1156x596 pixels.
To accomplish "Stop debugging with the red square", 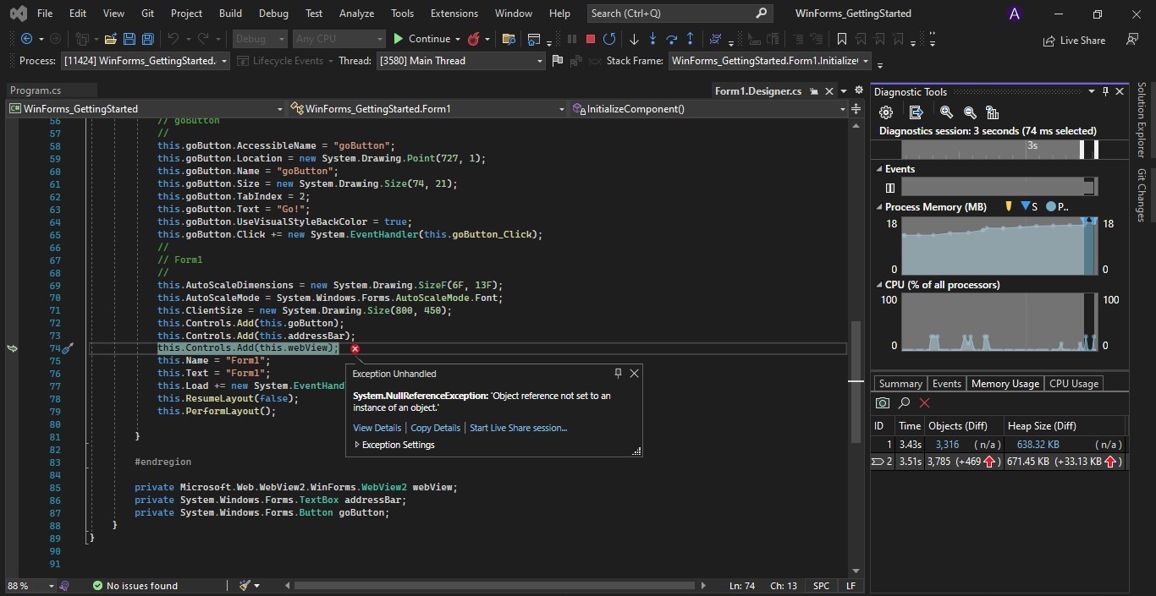I will pyautogui.click(x=590, y=39).
